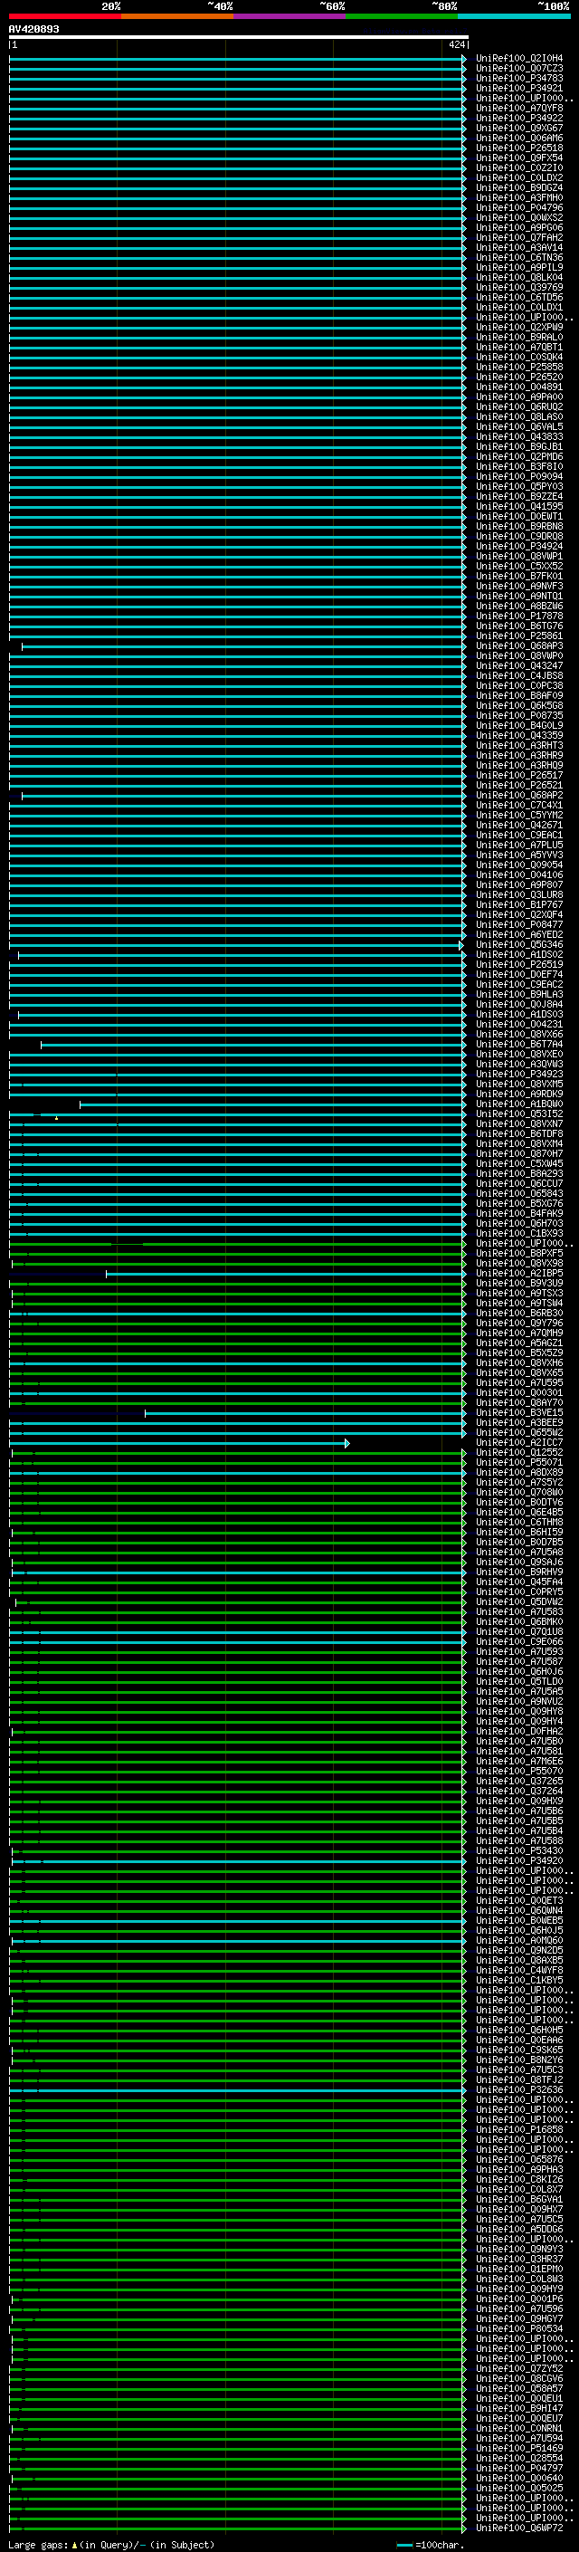
Task: Select the UniRef100_A9RDK9 label
Action: [x=519, y=1094]
